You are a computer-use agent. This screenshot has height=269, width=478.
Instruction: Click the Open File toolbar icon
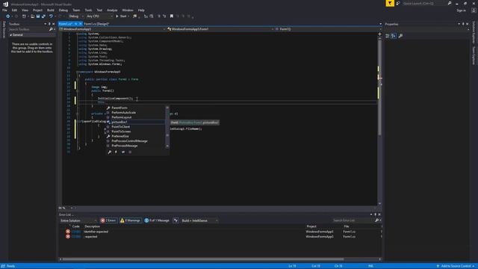point(32,16)
